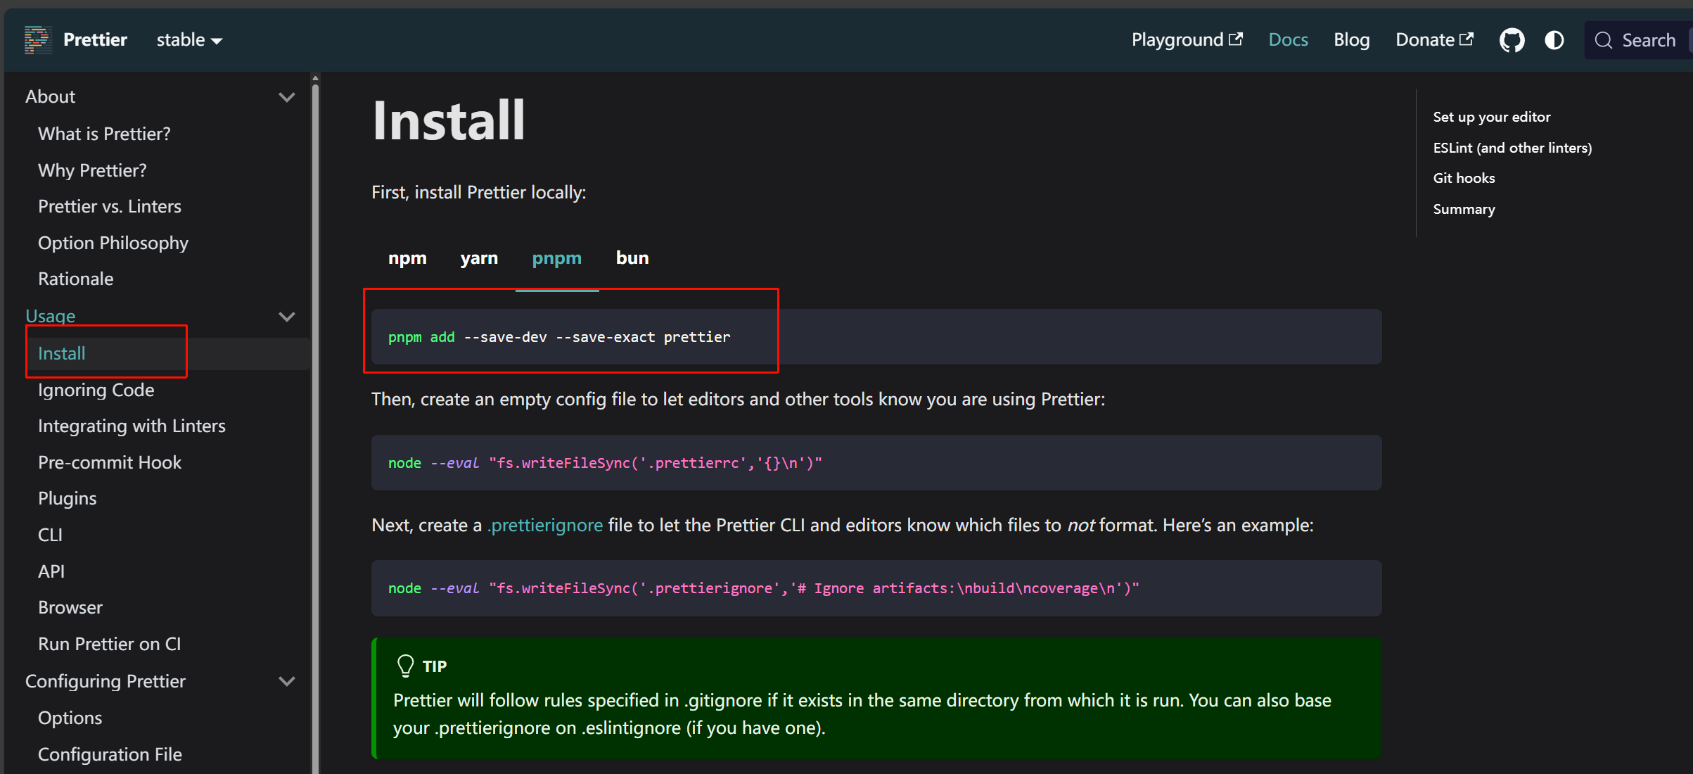Viewport: 1693px width, 774px height.
Task: Select the bun install tab
Action: click(x=632, y=258)
